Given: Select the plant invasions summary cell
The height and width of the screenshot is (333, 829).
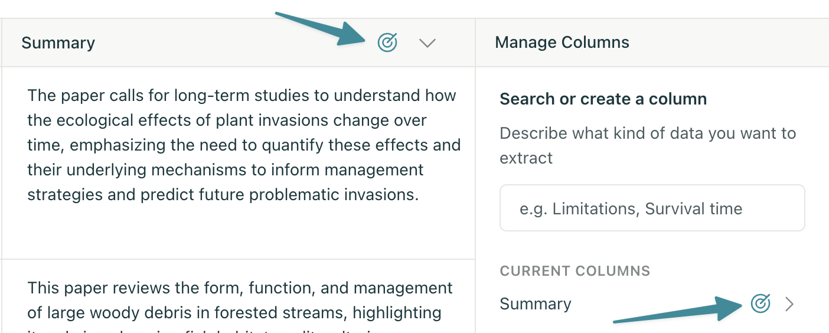Looking at the screenshot, I should click(x=239, y=163).
